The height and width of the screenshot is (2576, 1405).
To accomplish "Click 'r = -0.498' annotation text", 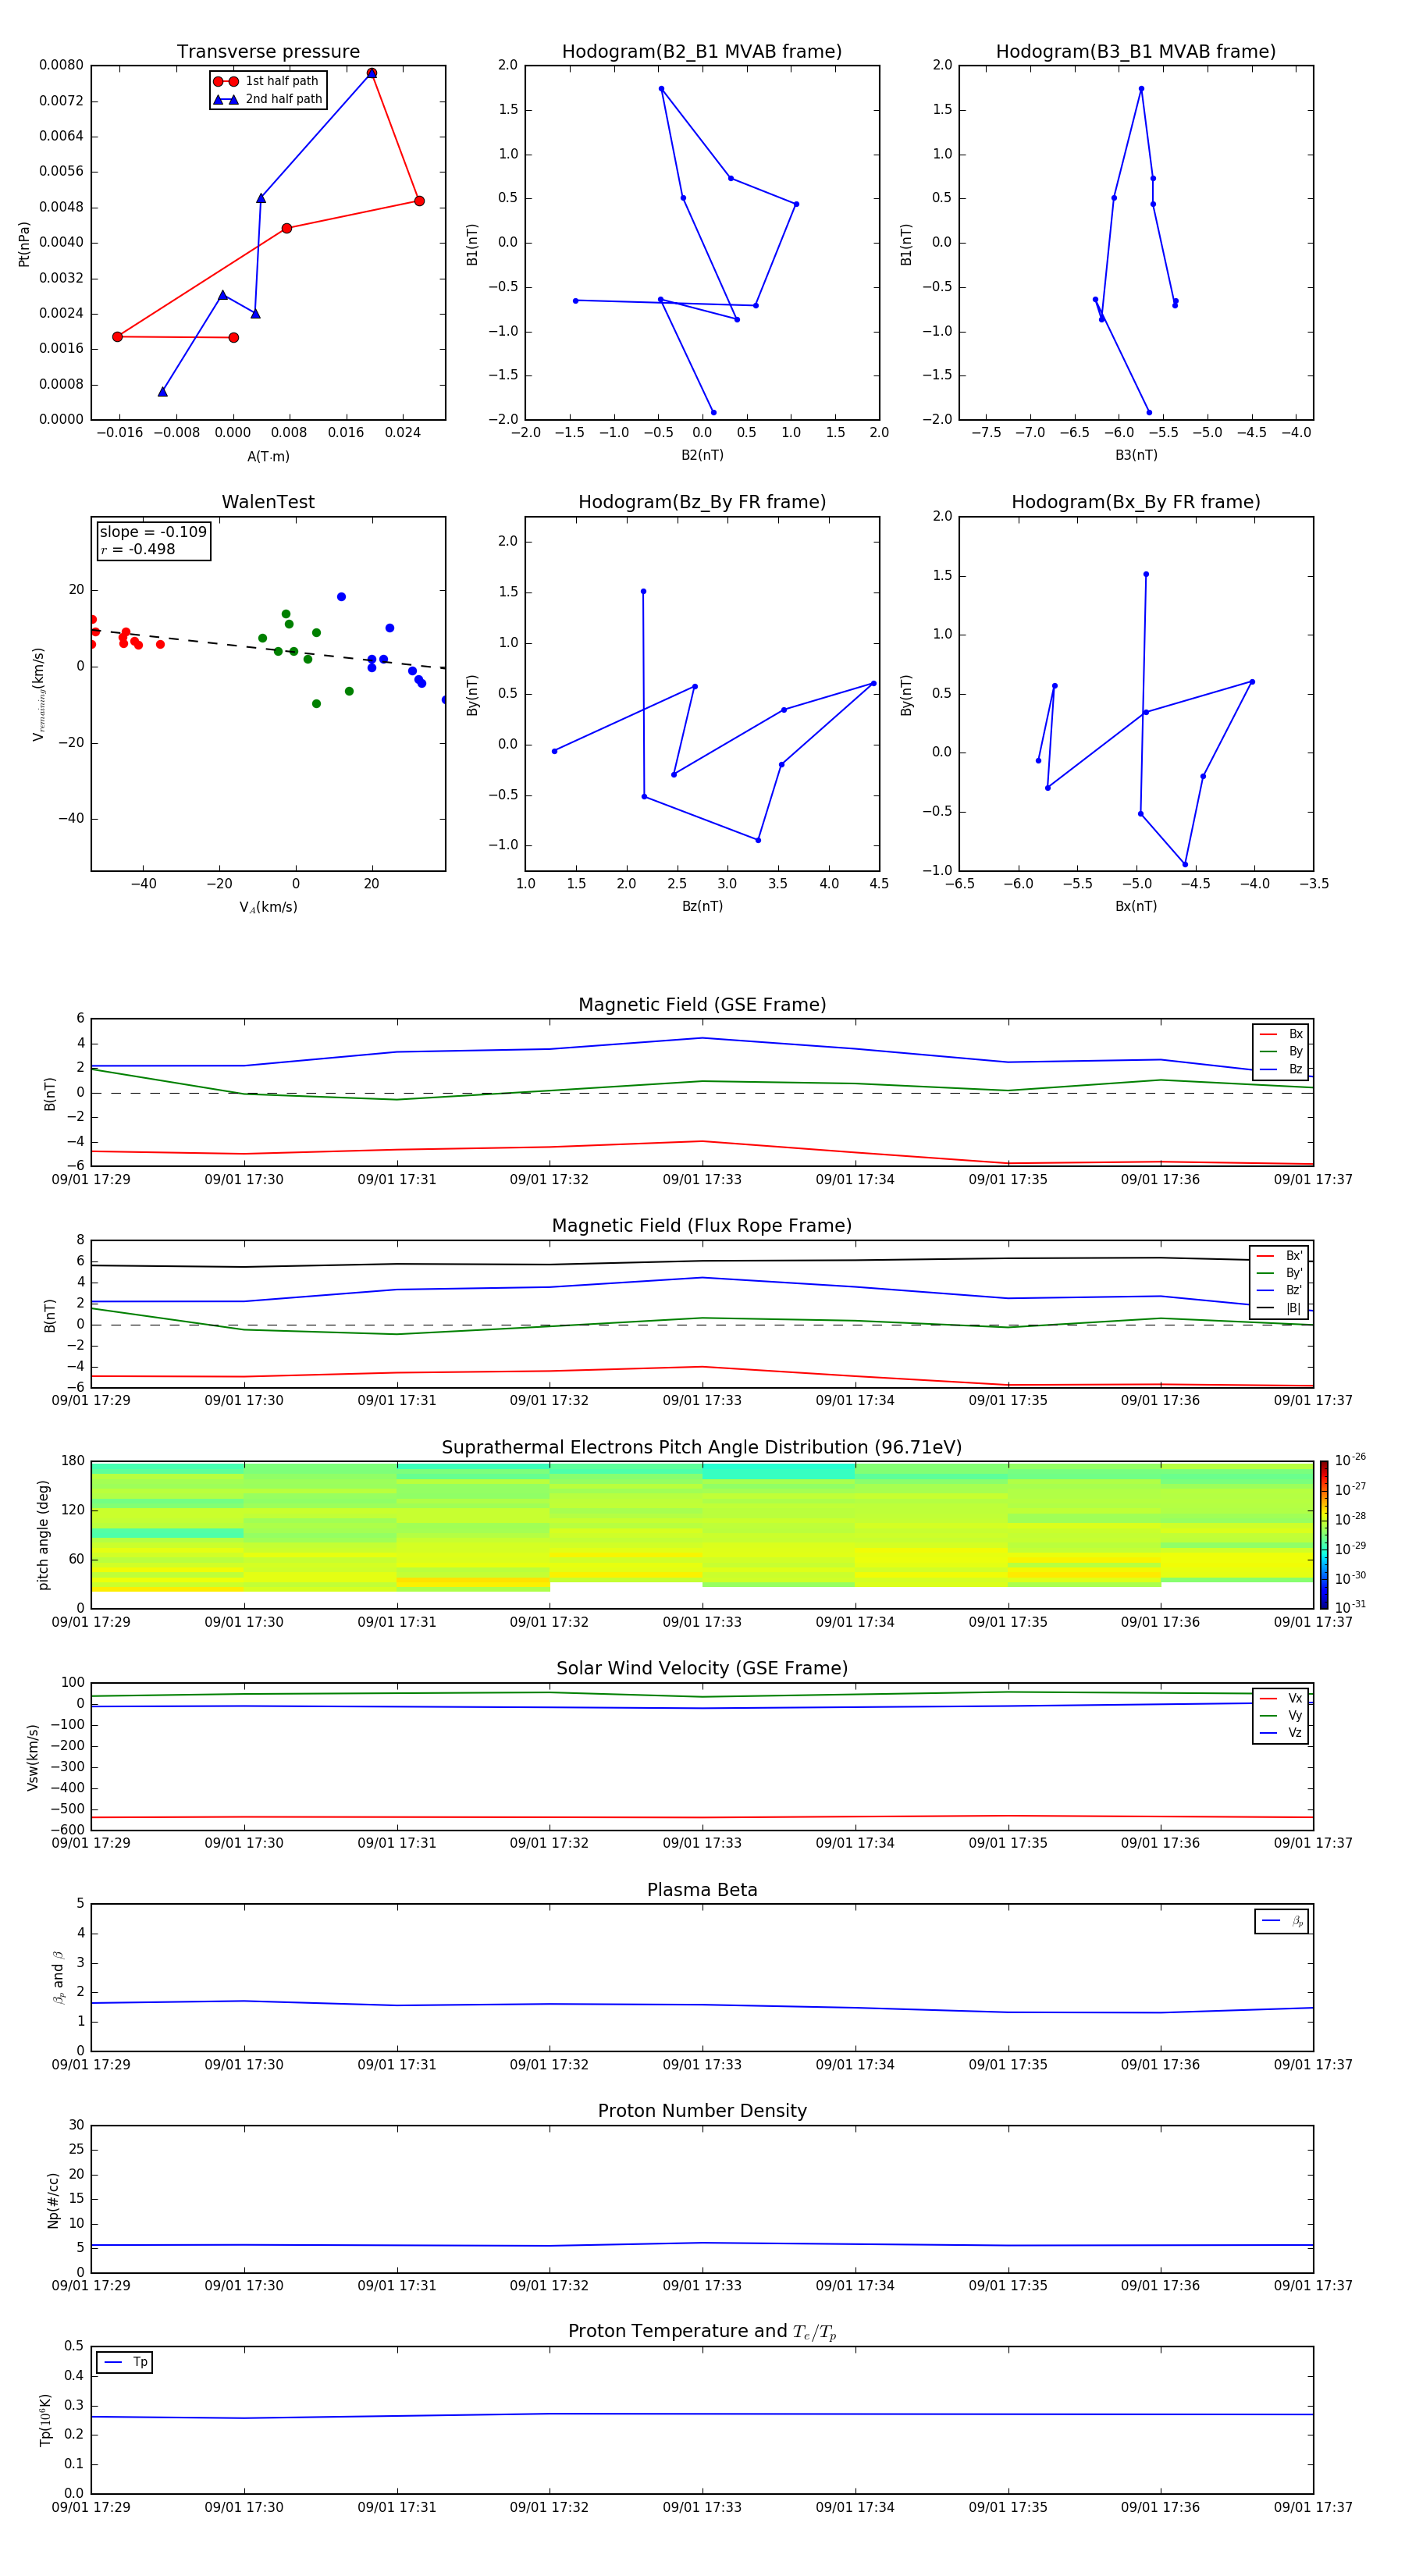I will click(138, 549).
